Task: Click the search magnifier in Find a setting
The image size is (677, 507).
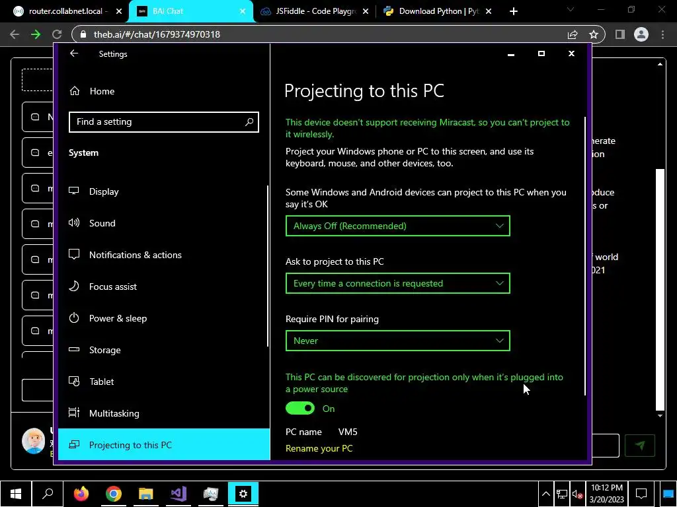Action: click(x=249, y=122)
